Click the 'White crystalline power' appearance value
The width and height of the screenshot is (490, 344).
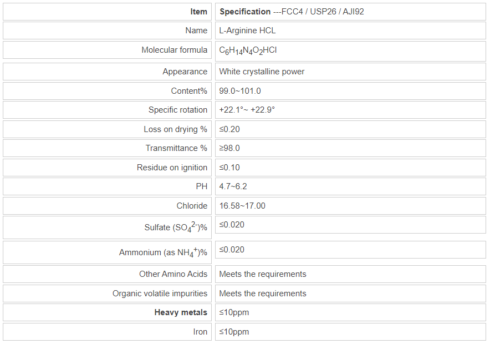(x=262, y=72)
